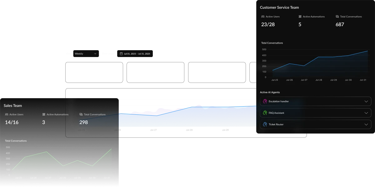This screenshot has width=375, height=187.
Task: Click the FAQ Assistant agent icon
Action: point(265,113)
